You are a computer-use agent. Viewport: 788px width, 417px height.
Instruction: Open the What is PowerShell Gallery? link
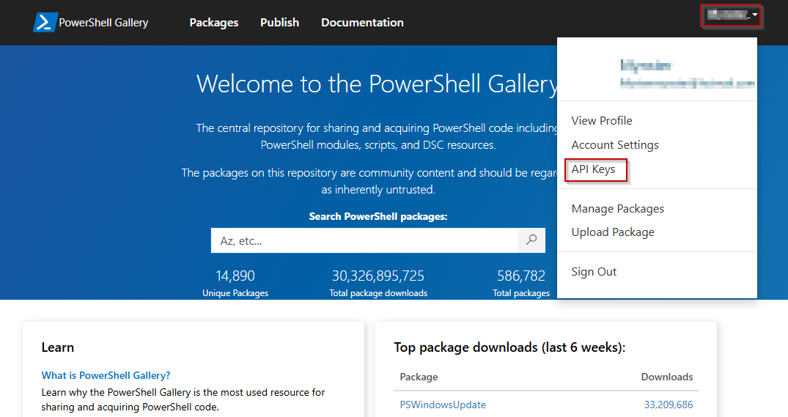pos(106,375)
